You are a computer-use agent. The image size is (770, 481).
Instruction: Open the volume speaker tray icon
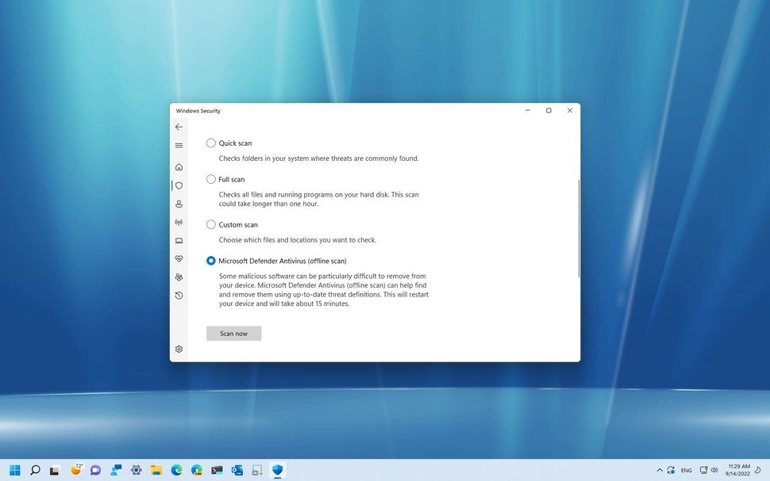(x=714, y=470)
